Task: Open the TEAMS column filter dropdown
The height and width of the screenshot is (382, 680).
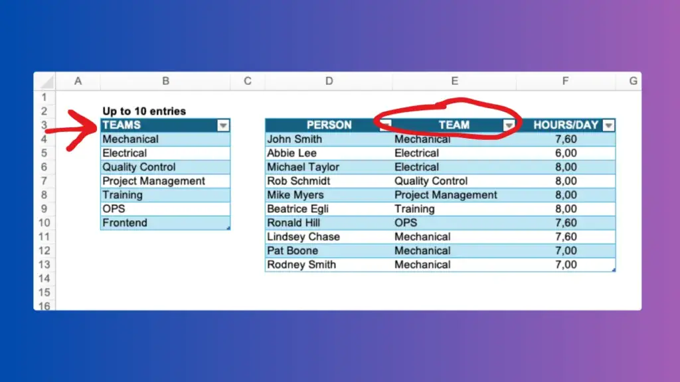Action: pyautogui.click(x=223, y=125)
